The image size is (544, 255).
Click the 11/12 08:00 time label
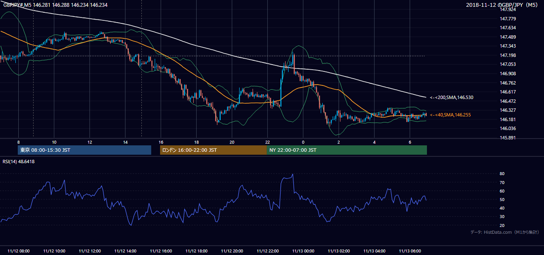[x=19, y=251]
